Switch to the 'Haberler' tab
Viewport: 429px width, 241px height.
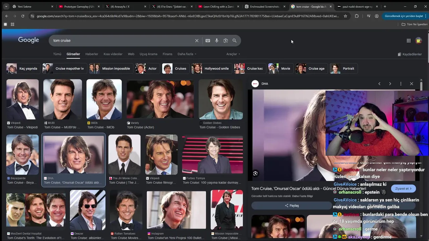(x=92, y=54)
